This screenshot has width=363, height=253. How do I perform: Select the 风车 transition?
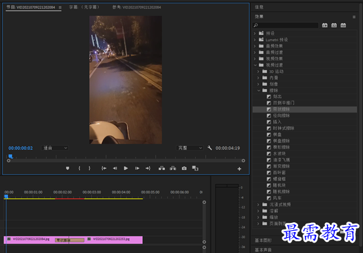pos(277,198)
